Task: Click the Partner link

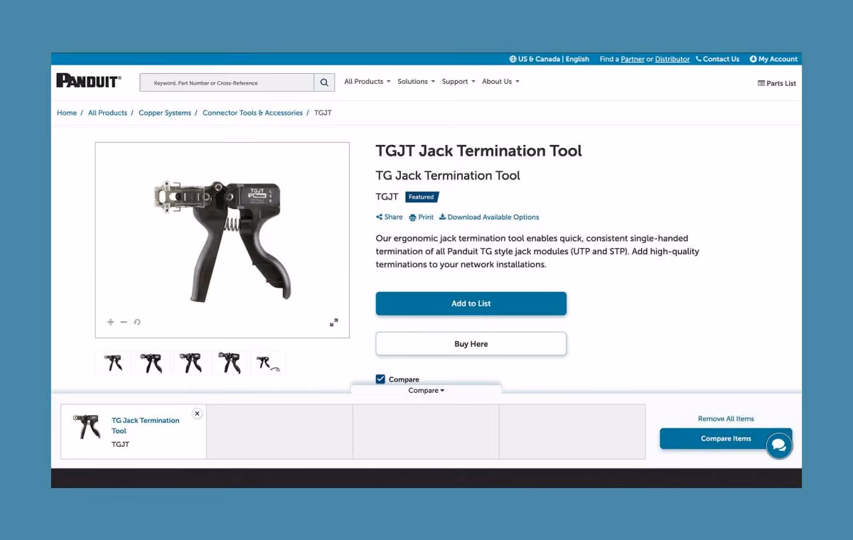Action: (633, 59)
